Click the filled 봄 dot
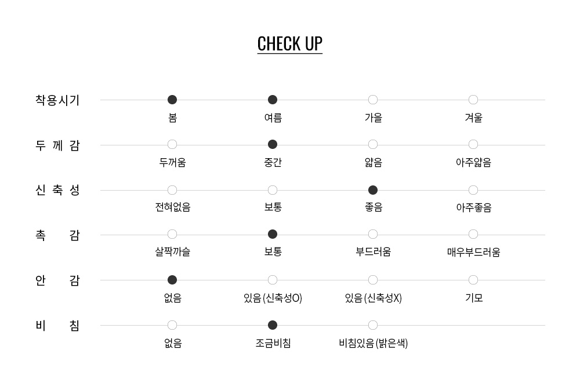Viewport: 580px width, 383px height. 172,100
